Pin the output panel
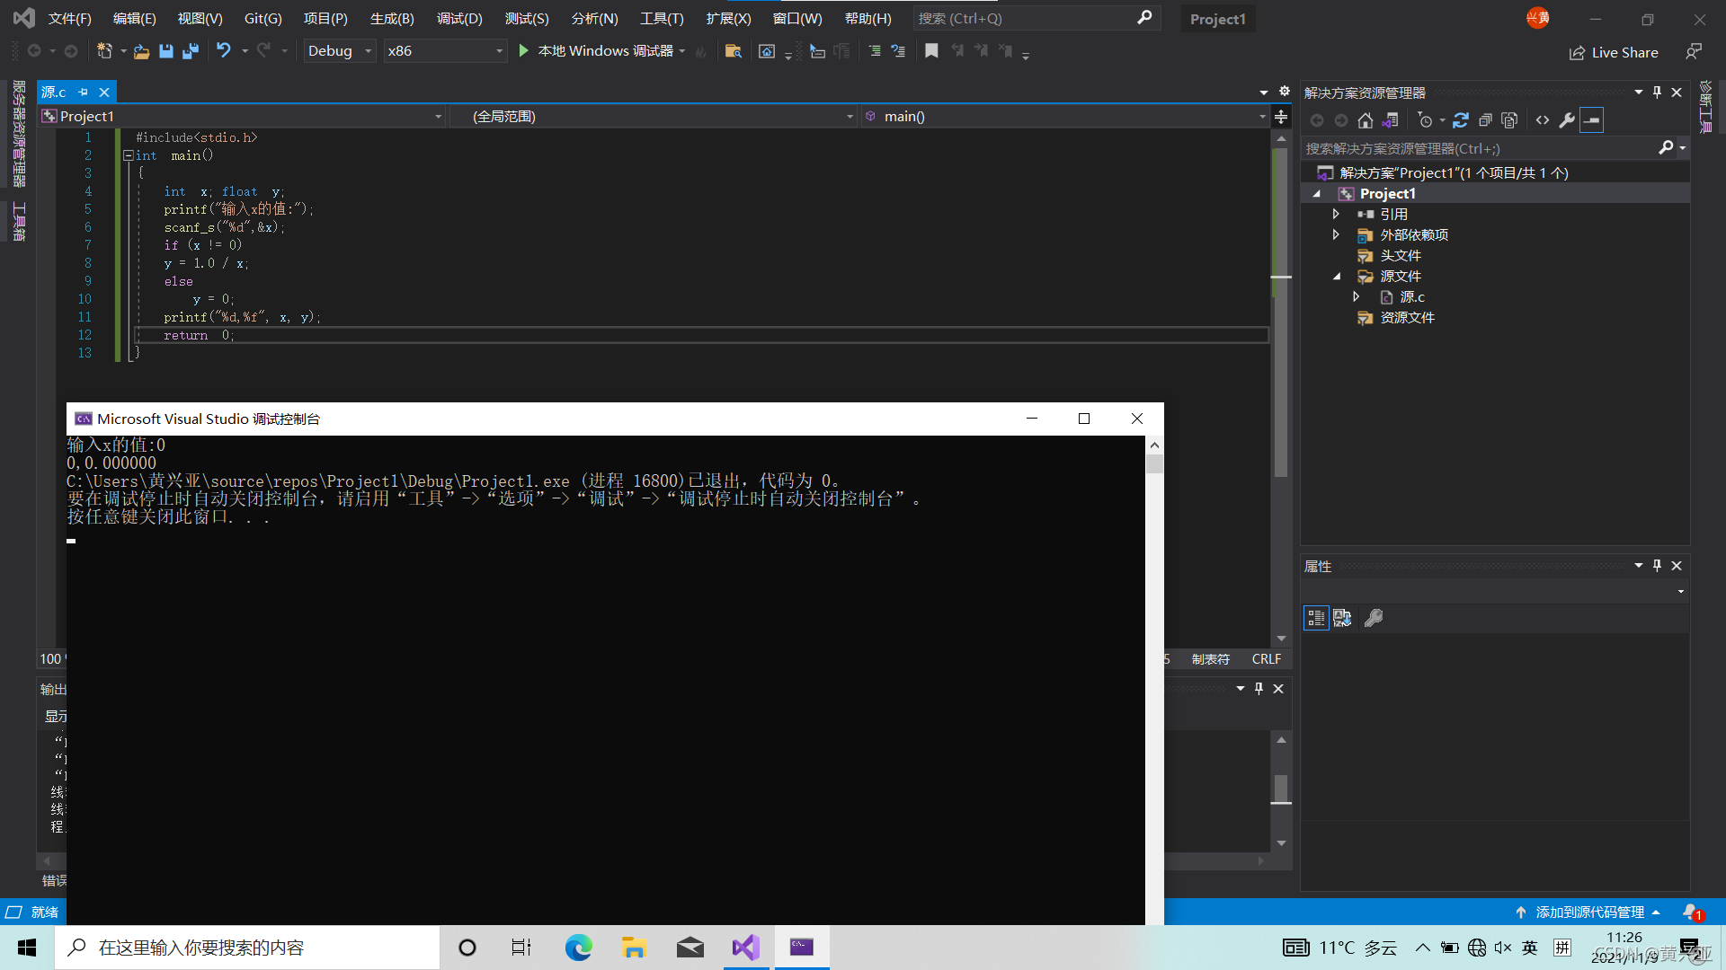 pos(1259,689)
